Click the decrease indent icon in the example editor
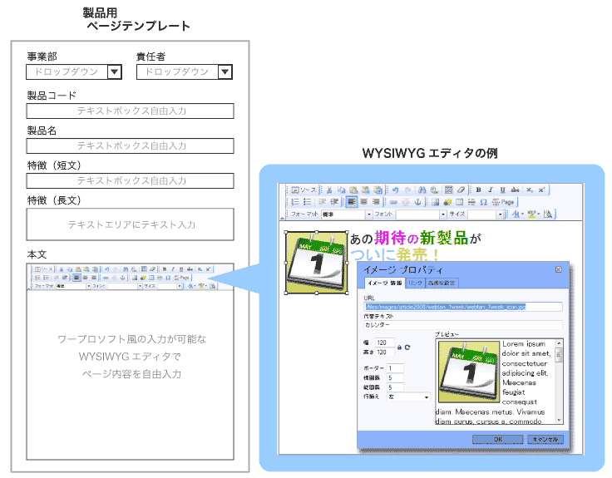Image resolution: width=612 pixels, height=478 pixels. coord(322,202)
